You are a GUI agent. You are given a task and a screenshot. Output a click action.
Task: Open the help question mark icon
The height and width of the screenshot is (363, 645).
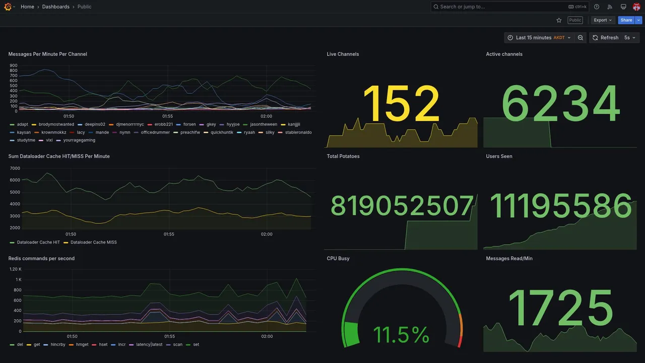point(597,7)
